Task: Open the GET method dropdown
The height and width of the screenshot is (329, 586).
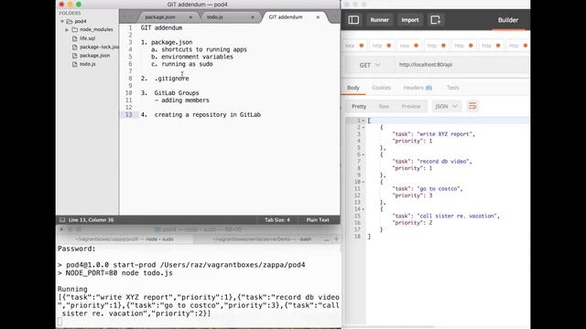Action: [x=370, y=65]
